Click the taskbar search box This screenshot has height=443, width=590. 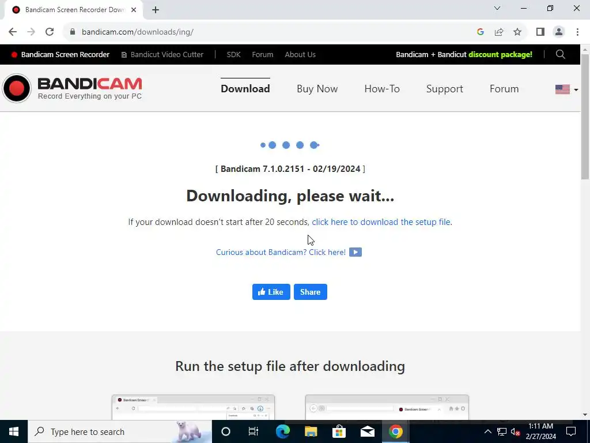pos(120,431)
